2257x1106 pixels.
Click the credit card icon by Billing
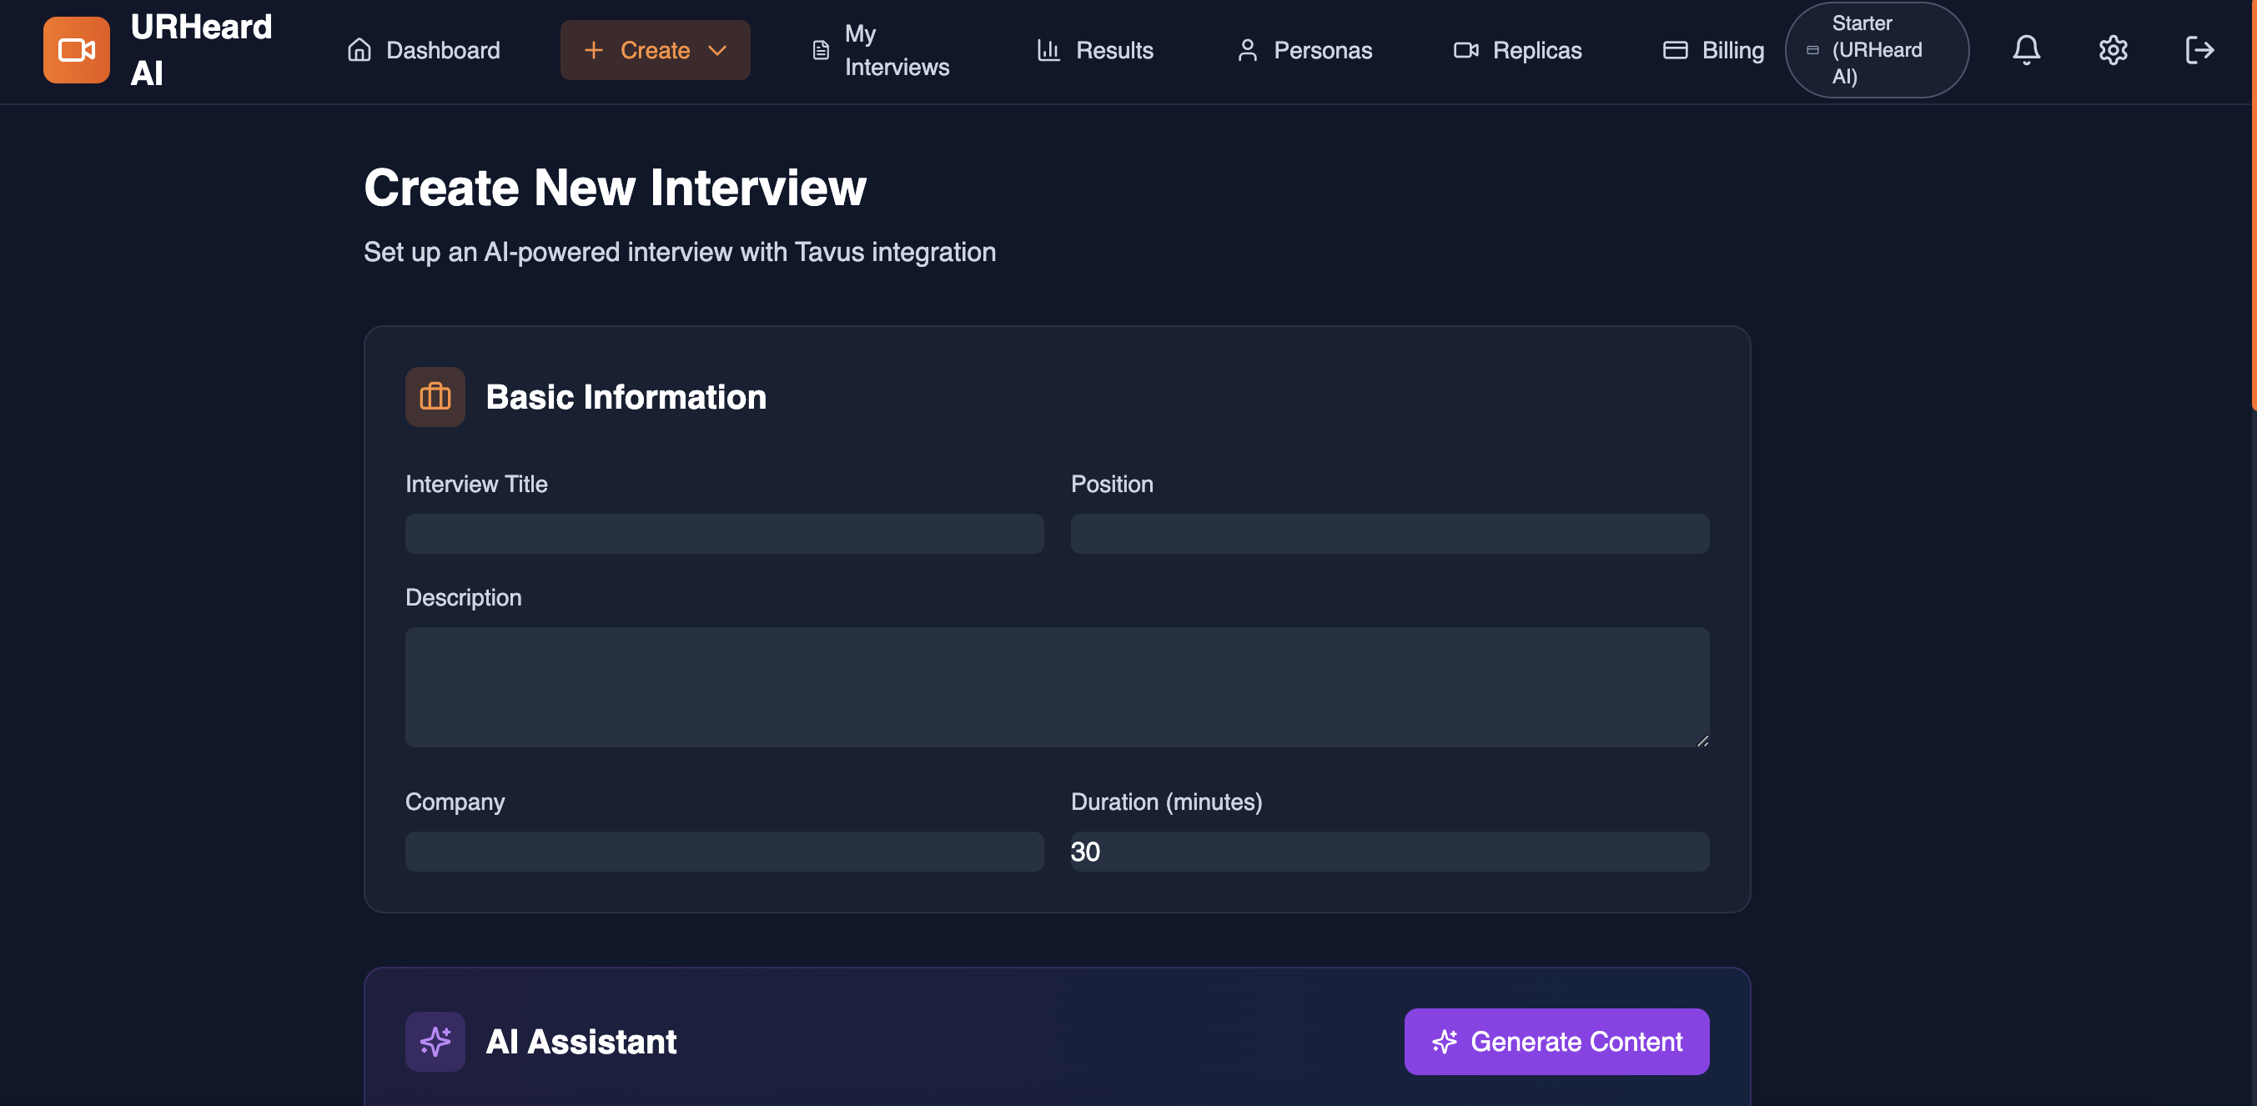tap(1674, 50)
